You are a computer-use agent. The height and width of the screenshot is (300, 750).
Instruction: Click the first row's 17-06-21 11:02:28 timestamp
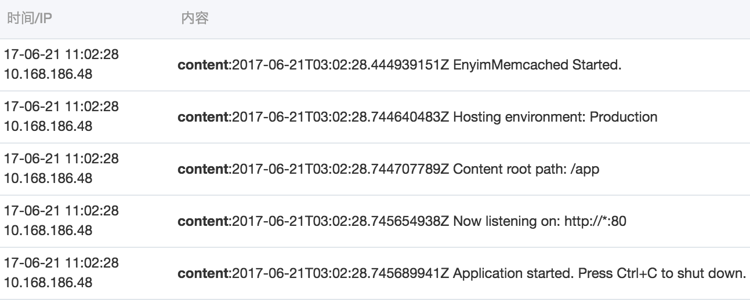pyautogui.click(x=61, y=55)
